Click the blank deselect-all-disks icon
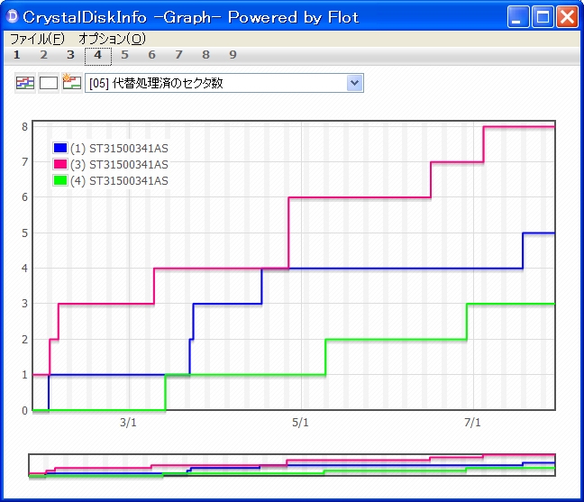584x502 pixels. pos(49,83)
